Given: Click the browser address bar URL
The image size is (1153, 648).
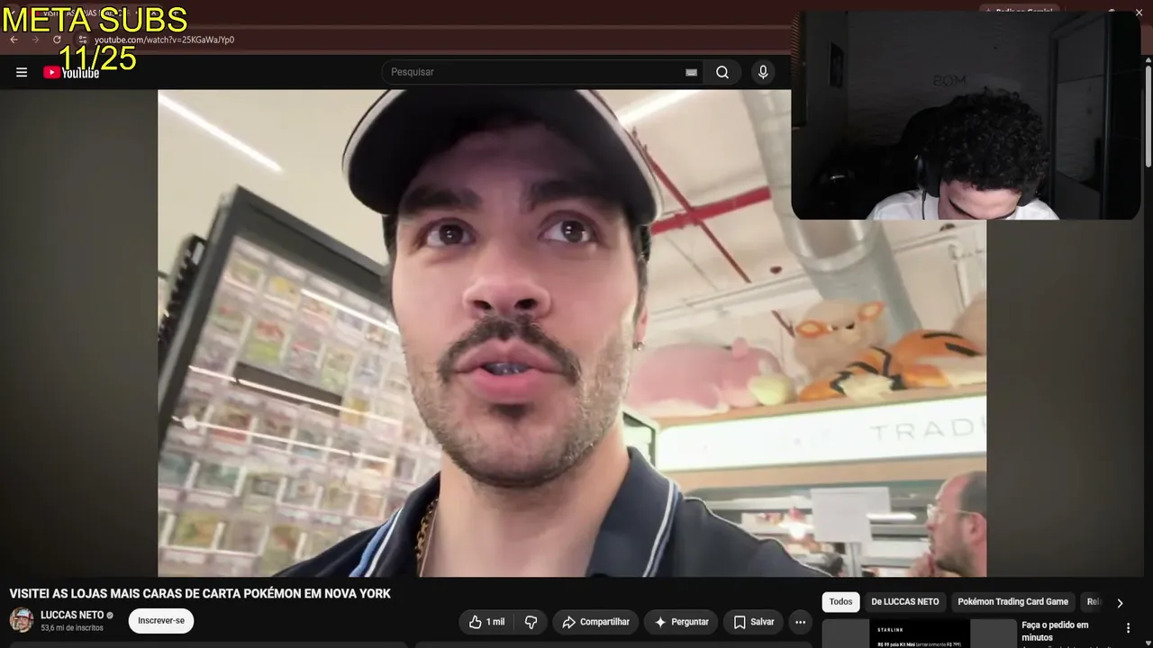Looking at the screenshot, I should 164,40.
